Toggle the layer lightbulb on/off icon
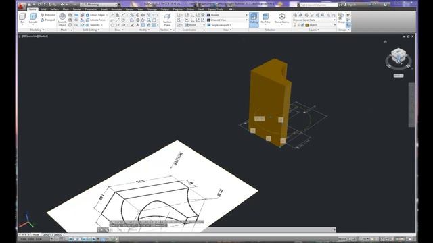Viewport: 433px width, 243px height. [295, 25]
